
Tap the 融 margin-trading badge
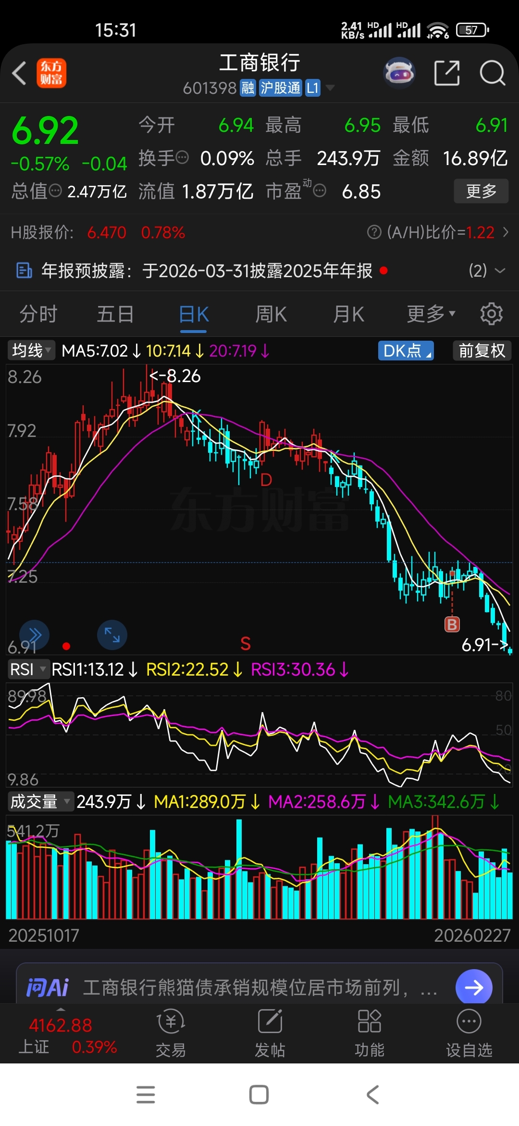point(248,88)
